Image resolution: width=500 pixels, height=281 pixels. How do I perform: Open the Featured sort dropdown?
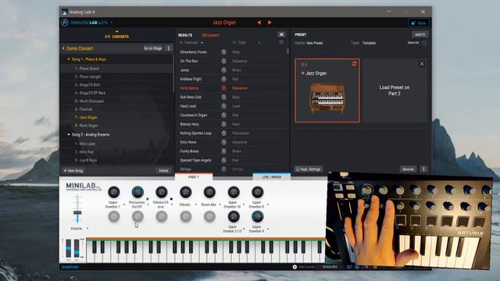202,43
